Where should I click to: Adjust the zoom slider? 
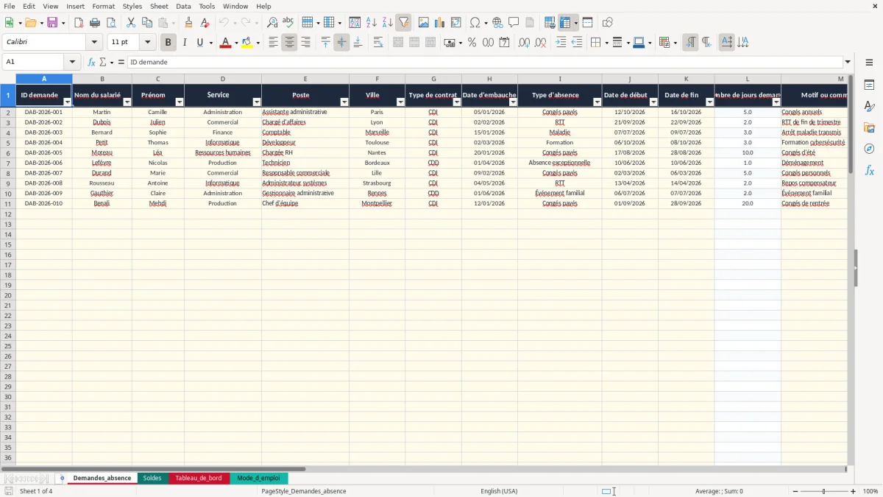point(823,491)
